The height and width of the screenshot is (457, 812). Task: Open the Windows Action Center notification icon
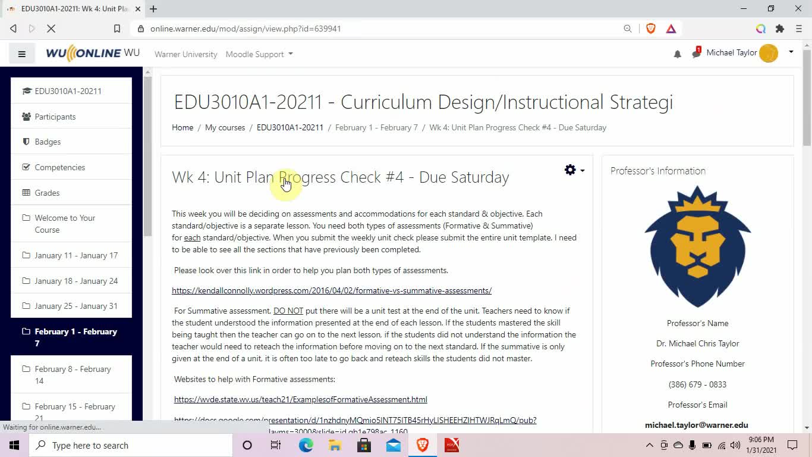pyautogui.click(x=792, y=445)
